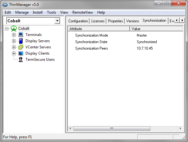Switch to the Versions tab

133,21
